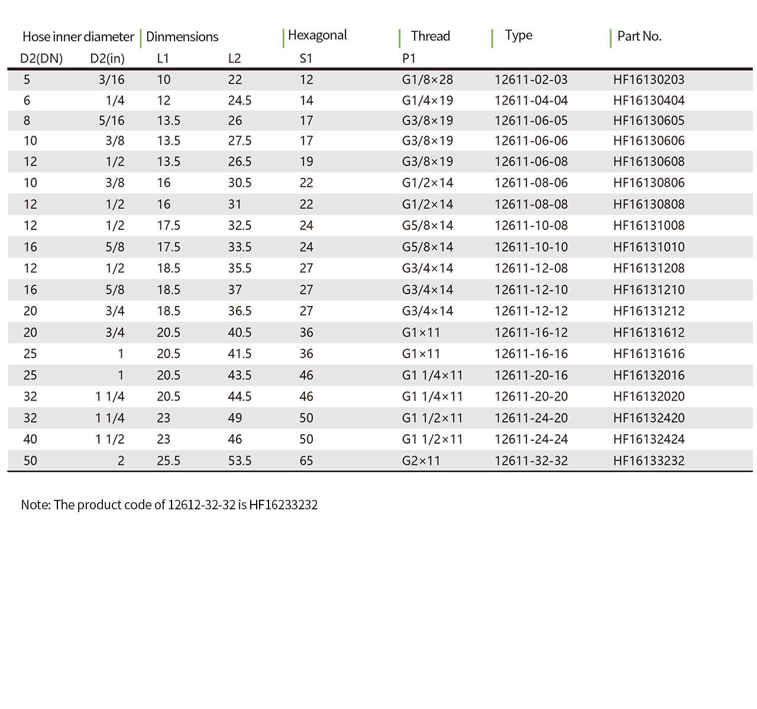Click type code 12611-02-03
Viewport: 757px width, 709px height.
(531, 80)
